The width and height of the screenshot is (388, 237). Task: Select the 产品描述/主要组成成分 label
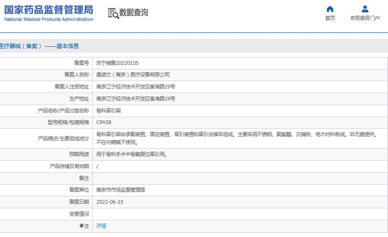[x=63, y=138]
